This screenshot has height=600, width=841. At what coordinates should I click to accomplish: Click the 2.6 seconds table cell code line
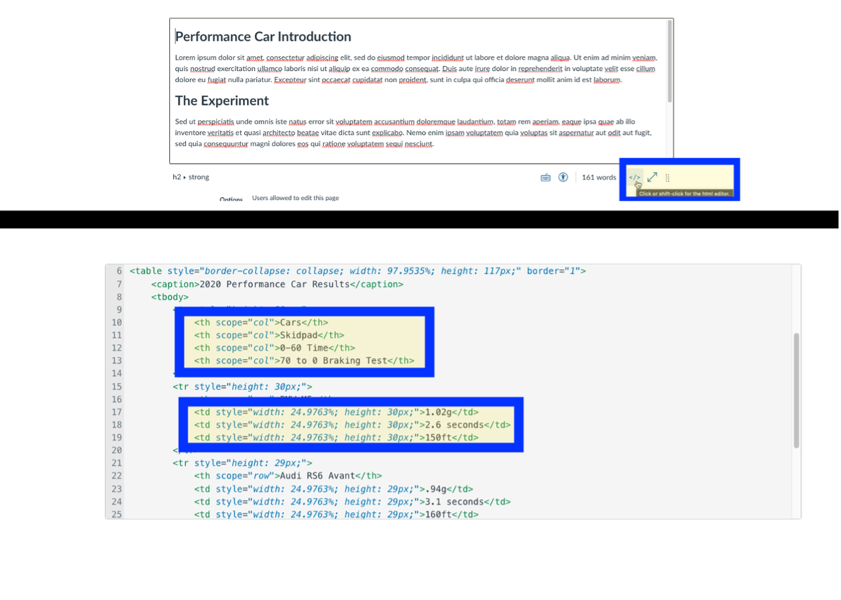[x=352, y=426]
